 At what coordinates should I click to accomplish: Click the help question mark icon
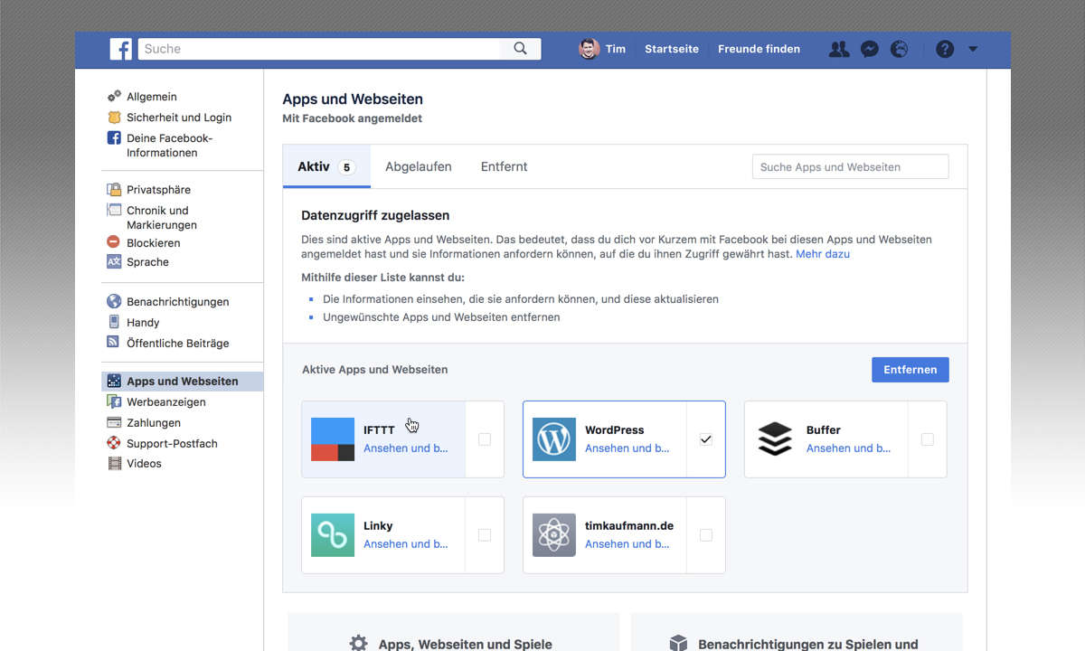[945, 49]
